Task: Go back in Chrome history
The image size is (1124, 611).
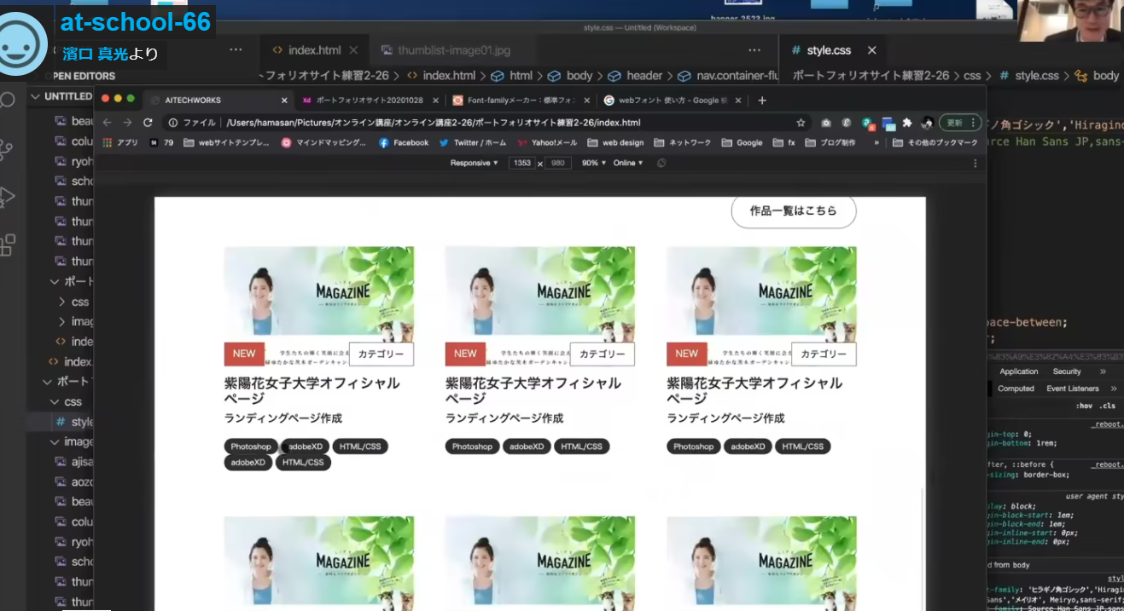Action: (108, 123)
